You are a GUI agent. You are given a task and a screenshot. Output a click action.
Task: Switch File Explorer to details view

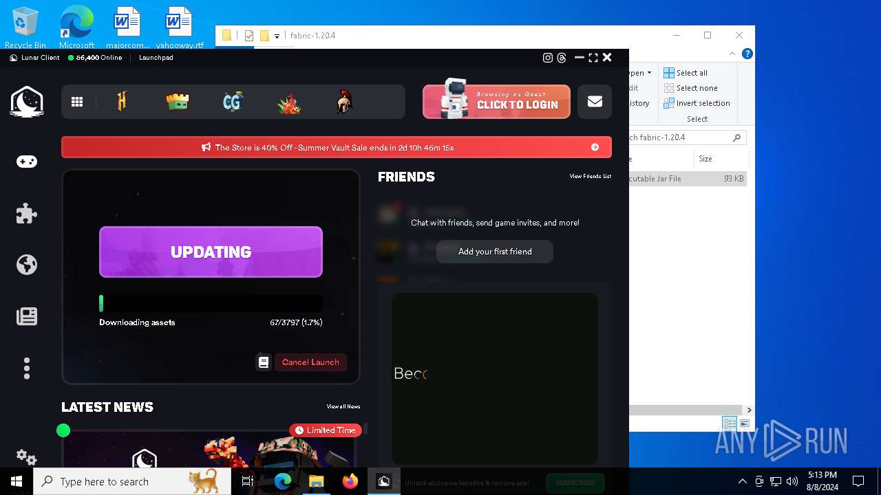pyautogui.click(x=730, y=423)
